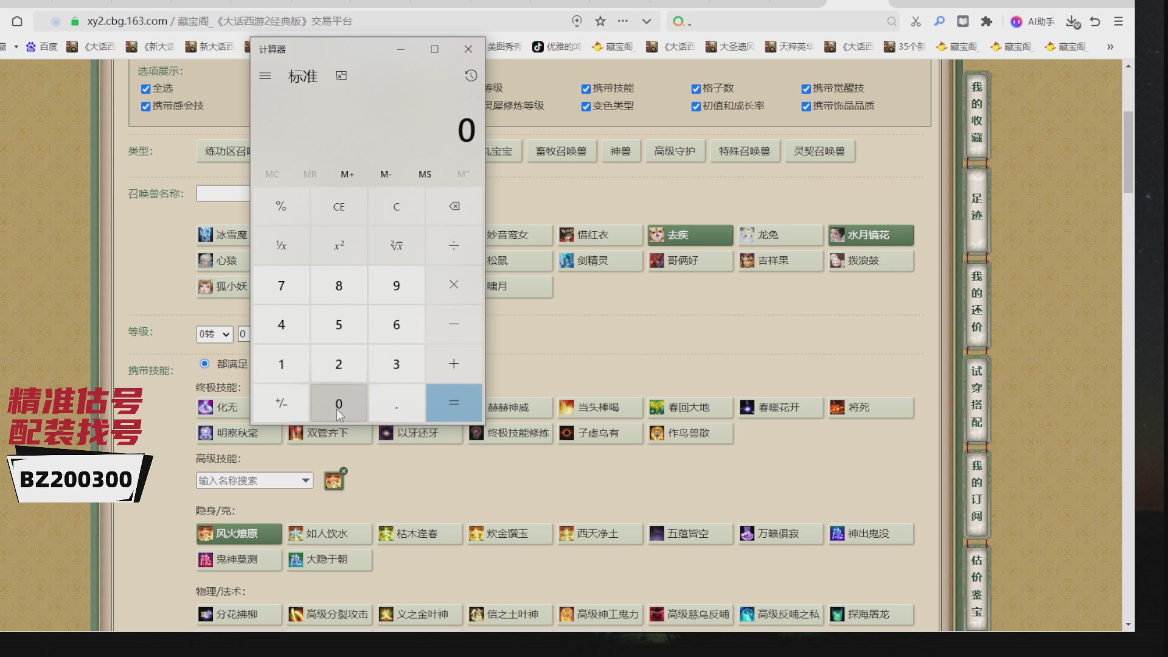The height and width of the screenshot is (657, 1168).
Task: Remove the selected advanced skill icon
Action: click(344, 471)
